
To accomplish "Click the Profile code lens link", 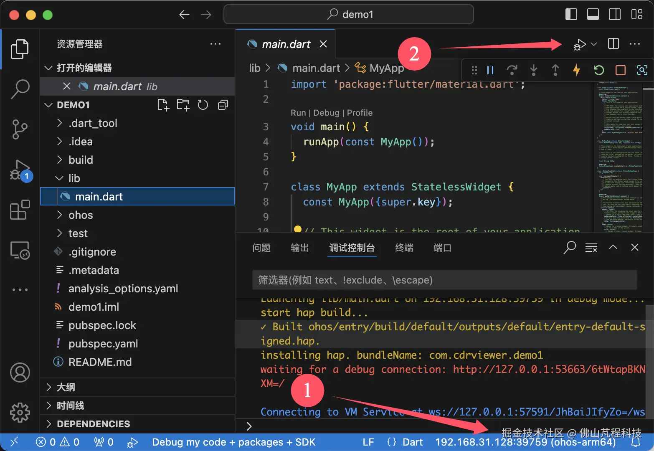I will coord(360,113).
